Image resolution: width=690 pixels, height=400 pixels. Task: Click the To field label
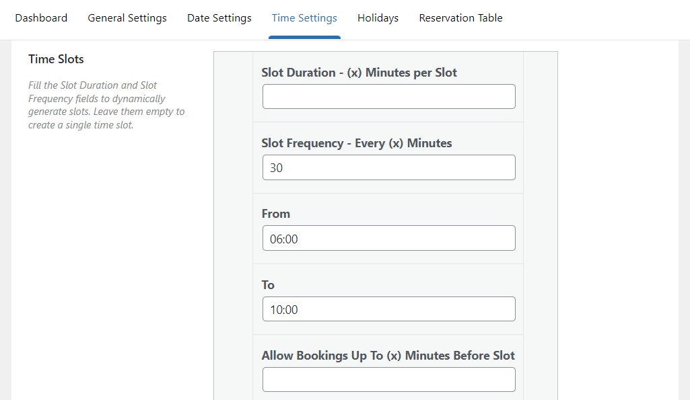tap(267, 285)
